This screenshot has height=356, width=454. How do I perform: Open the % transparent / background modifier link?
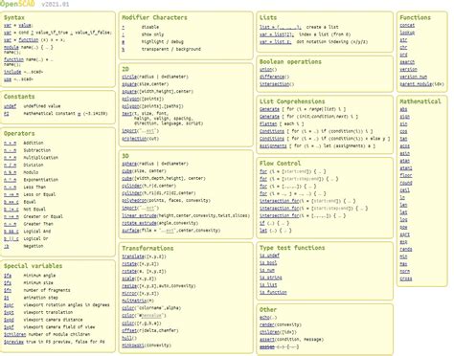(124, 49)
